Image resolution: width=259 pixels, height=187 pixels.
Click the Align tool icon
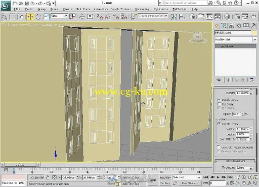[182, 17]
